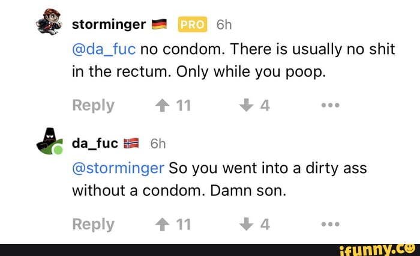Open the @storminger mention link
420x256 pixels.
pos(118,168)
